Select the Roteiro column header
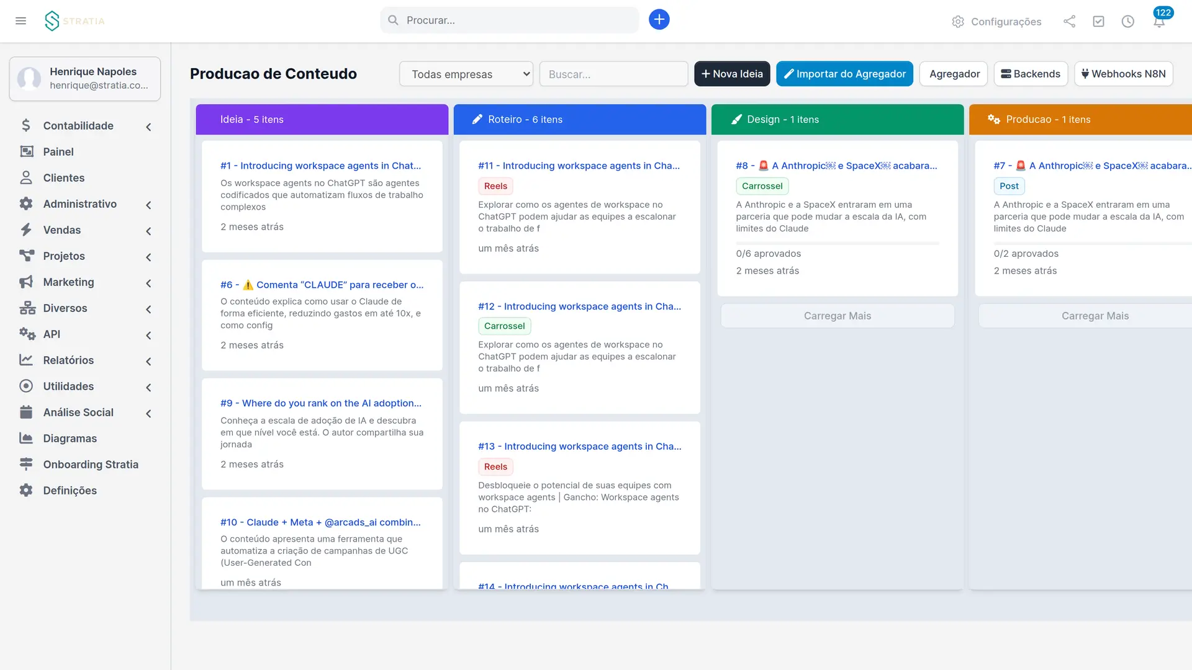 [x=580, y=120]
